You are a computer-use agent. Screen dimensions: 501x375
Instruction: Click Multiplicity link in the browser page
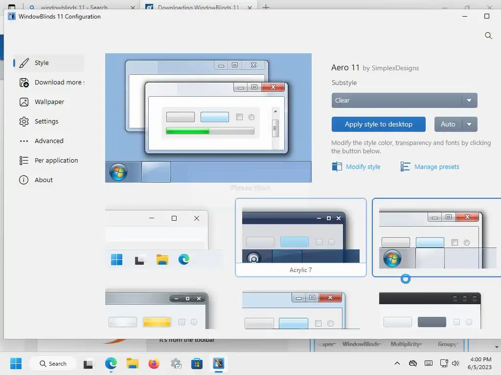point(406,344)
